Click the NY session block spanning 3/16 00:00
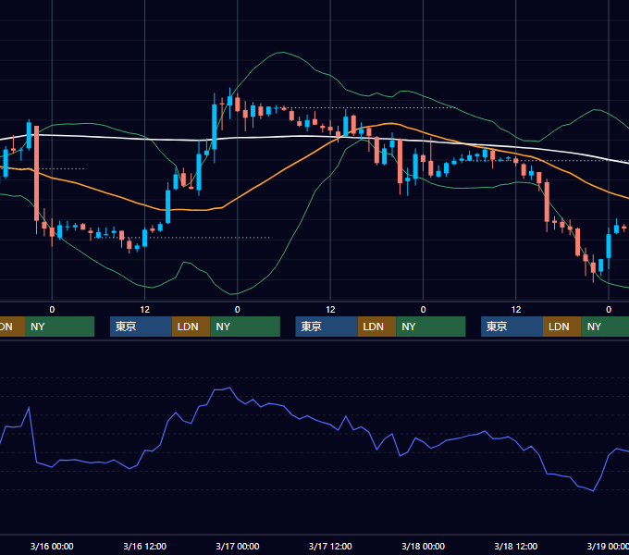 (x=59, y=327)
